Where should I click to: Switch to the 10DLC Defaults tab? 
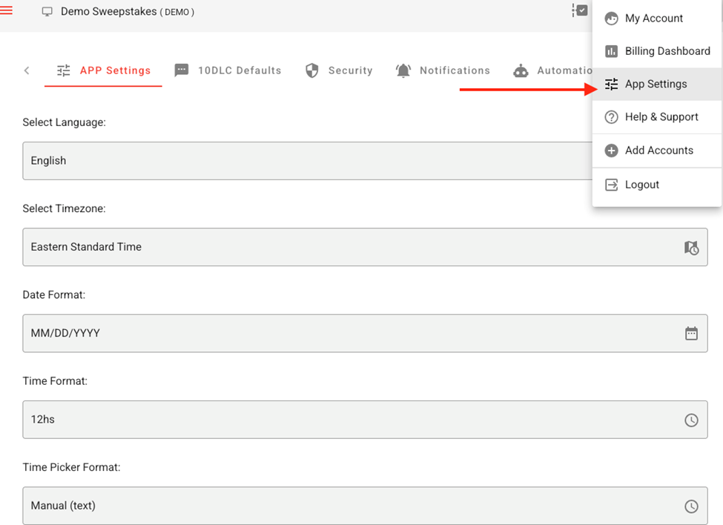[228, 70]
